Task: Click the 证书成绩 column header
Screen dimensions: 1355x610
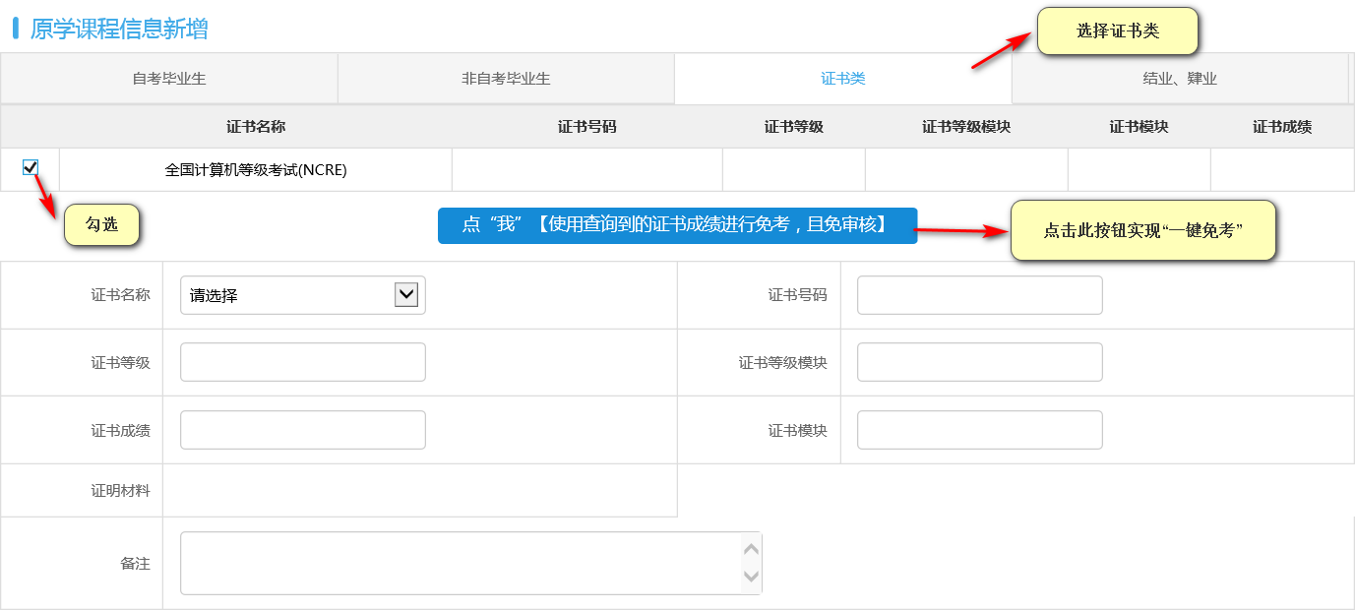Action: [x=1281, y=127]
